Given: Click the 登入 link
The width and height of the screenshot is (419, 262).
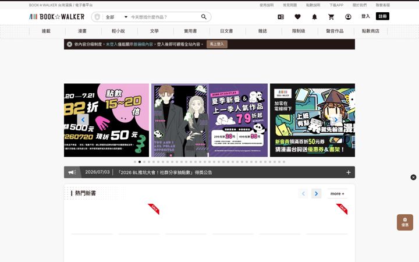Looking at the screenshot, I should click(365, 16).
